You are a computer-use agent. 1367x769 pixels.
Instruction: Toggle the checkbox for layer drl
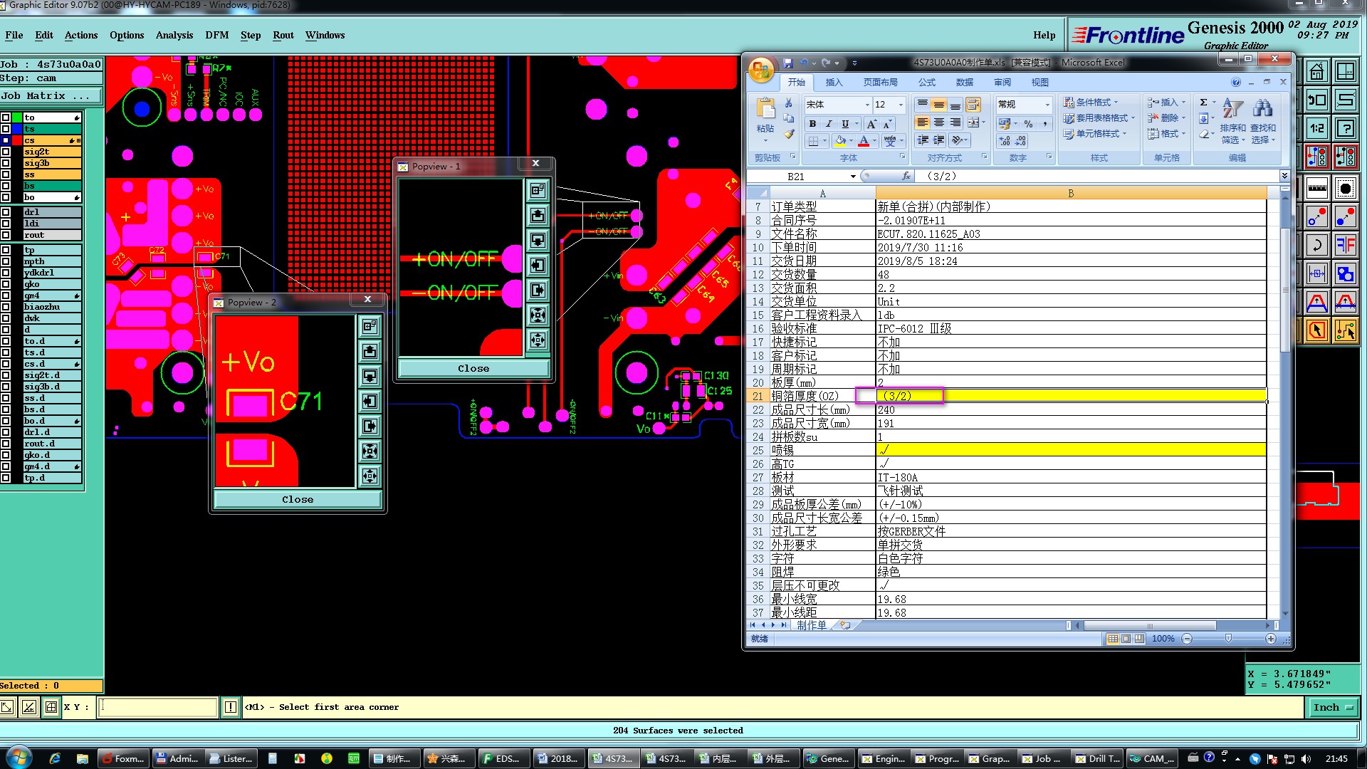pos(6,212)
